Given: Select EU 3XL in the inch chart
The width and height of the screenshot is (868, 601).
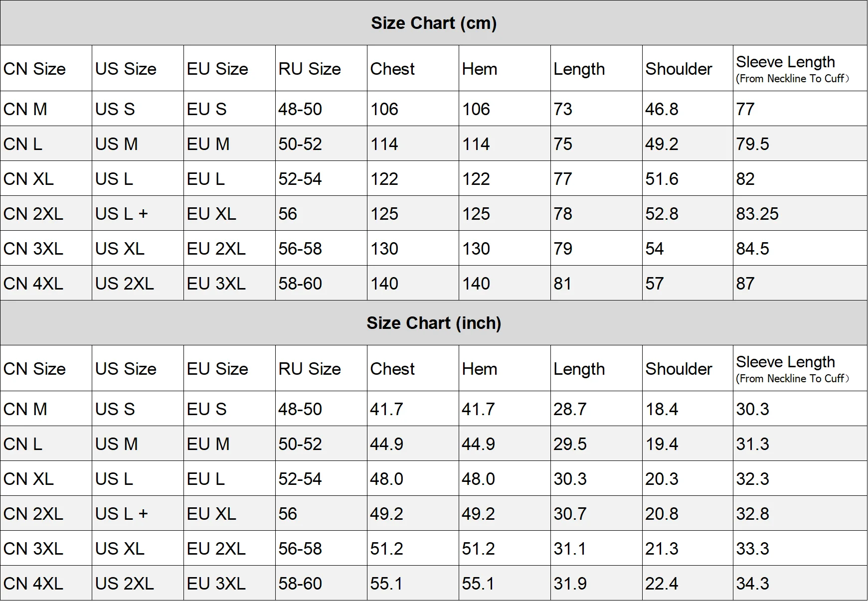Looking at the screenshot, I should [x=216, y=584].
